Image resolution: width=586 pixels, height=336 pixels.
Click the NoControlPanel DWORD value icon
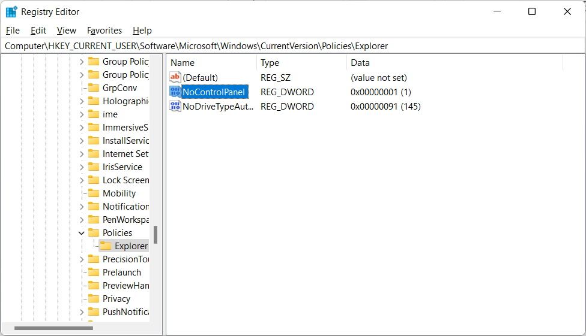175,92
